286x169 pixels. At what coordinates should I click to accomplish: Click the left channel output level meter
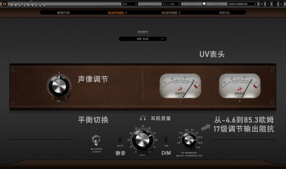[x=180, y=86]
